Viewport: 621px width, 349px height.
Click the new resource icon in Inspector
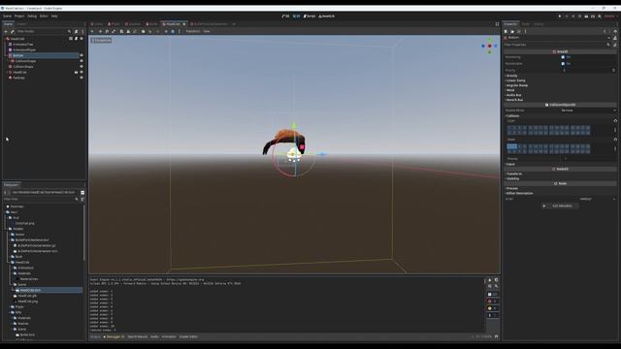click(506, 31)
